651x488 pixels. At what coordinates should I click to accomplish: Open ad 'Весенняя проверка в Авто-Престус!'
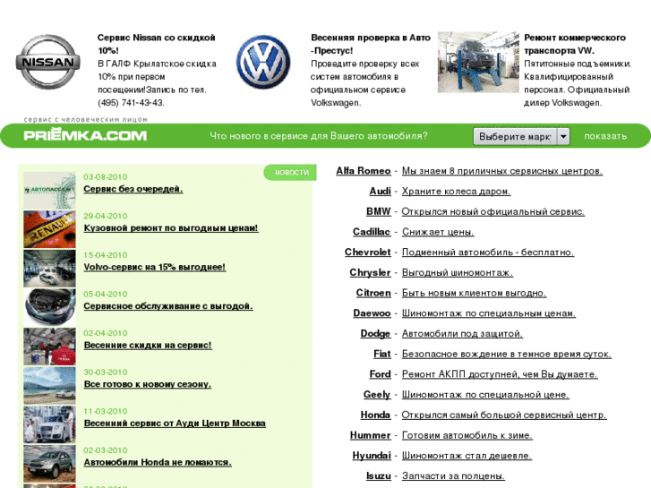point(371,44)
